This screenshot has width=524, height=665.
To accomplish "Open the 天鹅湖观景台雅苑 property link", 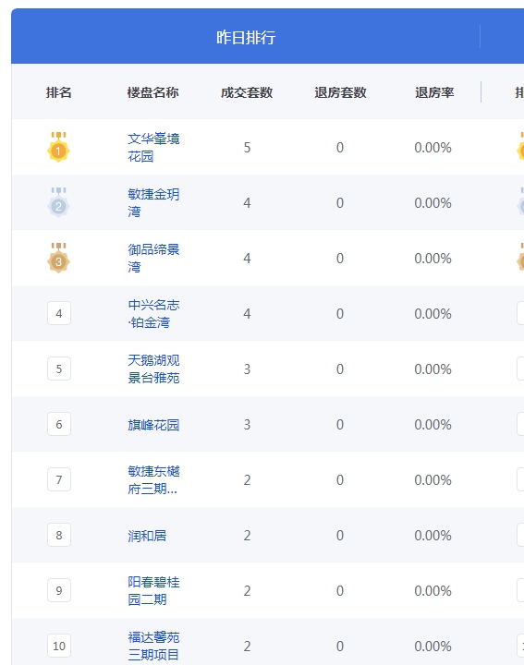I will click(153, 369).
